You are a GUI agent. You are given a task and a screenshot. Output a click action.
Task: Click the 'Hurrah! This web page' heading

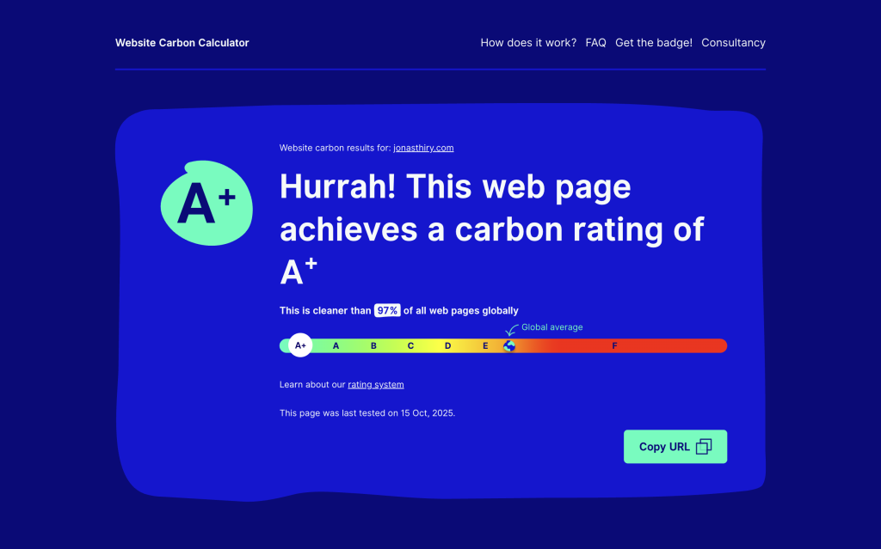point(455,186)
